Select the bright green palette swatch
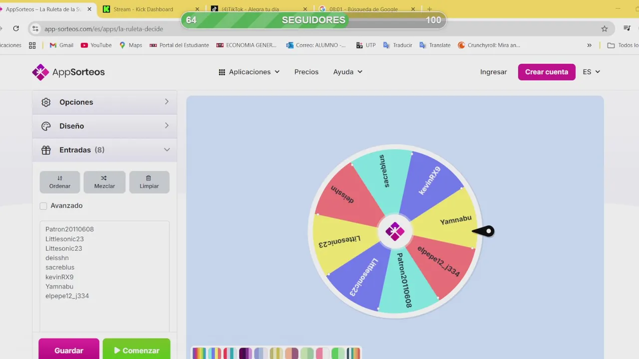 point(338,353)
